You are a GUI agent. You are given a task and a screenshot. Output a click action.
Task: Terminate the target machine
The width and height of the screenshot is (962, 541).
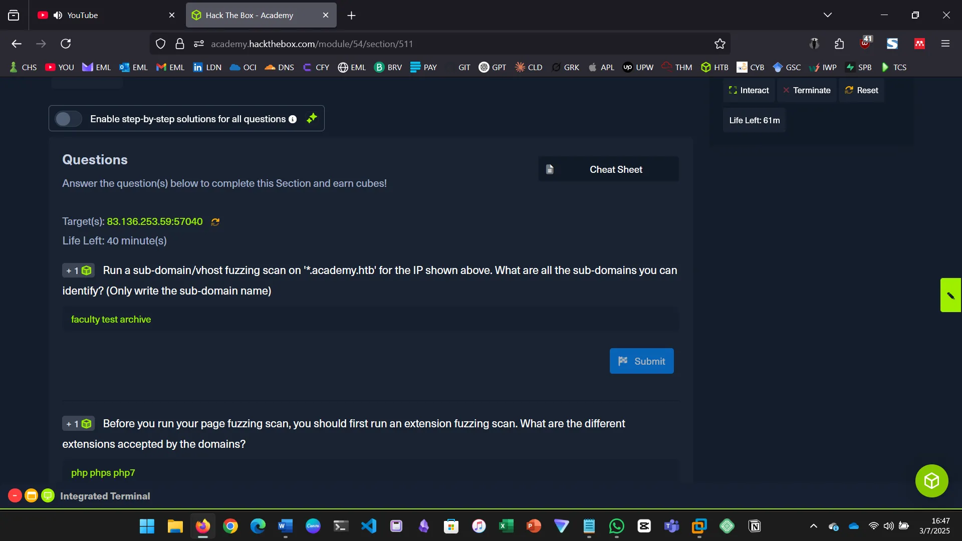[x=807, y=90]
